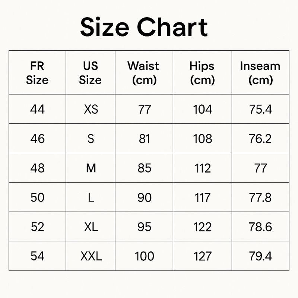The image size is (298, 298).
Task: Select the XXL size cell
Action: 91,256
